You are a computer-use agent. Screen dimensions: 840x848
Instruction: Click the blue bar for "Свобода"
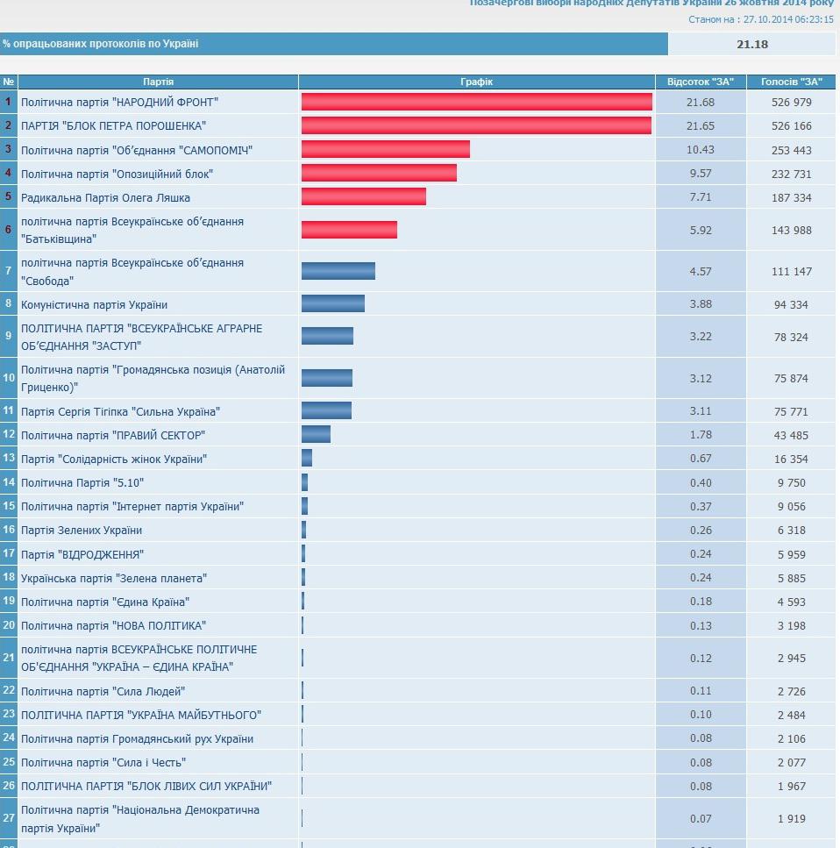(x=338, y=271)
